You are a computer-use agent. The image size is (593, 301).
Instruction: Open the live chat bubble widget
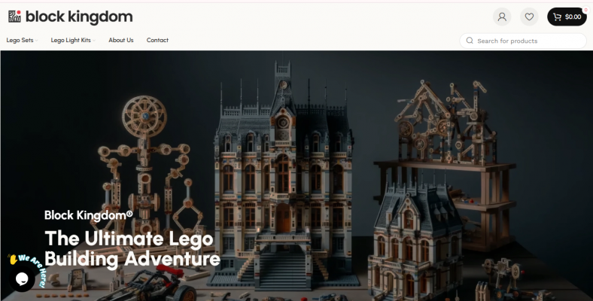click(x=22, y=279)
